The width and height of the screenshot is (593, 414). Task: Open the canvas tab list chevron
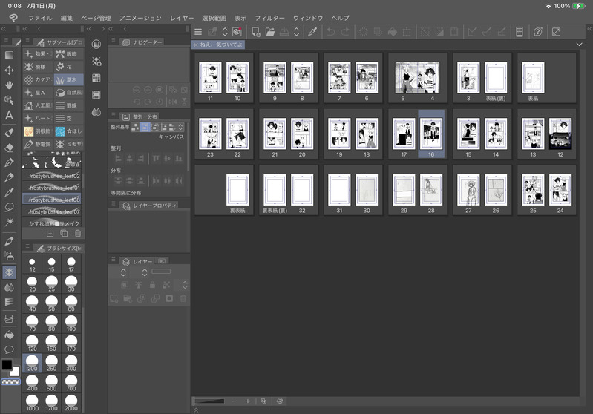pyautogui.click(x=579, y=45)
